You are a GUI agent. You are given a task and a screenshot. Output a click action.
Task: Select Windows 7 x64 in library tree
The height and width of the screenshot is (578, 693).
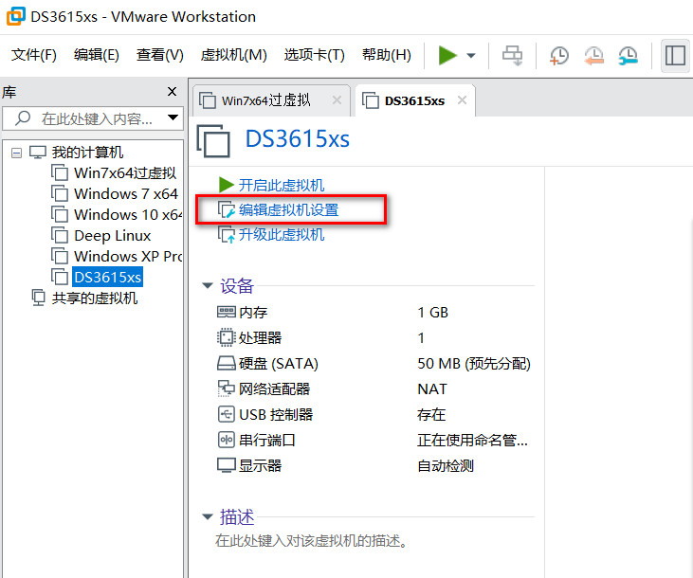(x=126, y=193)
